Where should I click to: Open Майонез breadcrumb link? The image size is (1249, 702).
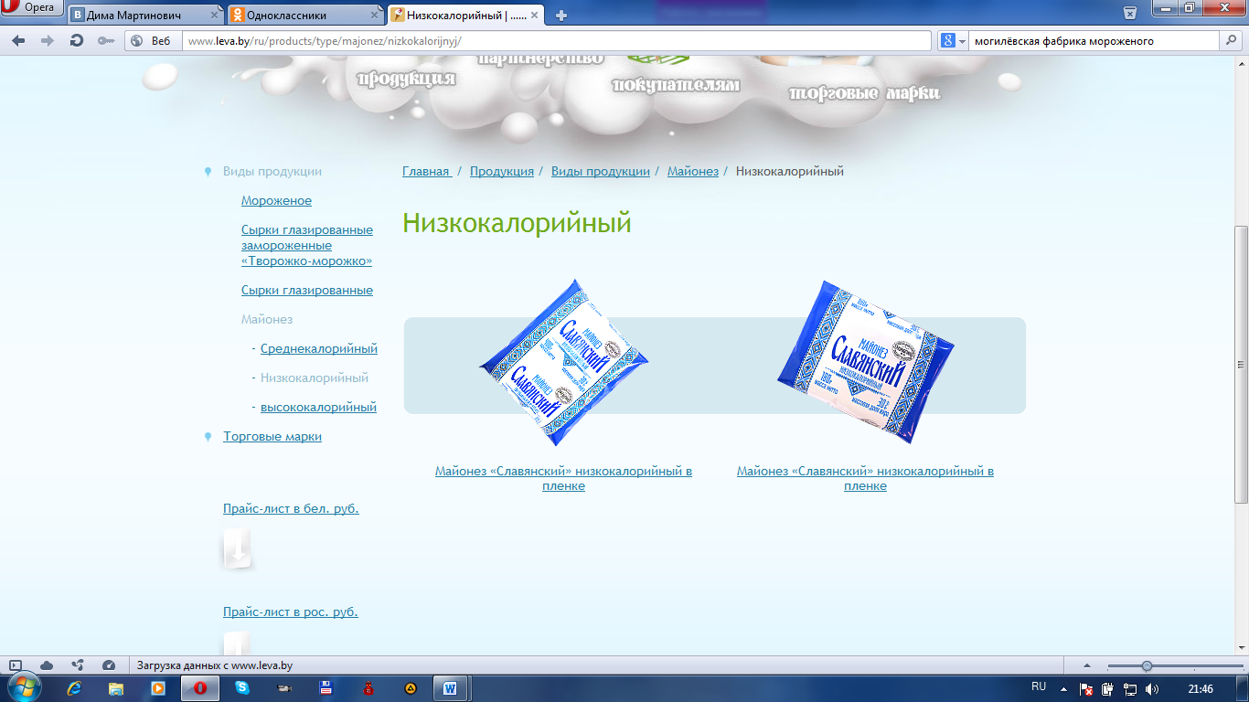(x=693, y=171)
